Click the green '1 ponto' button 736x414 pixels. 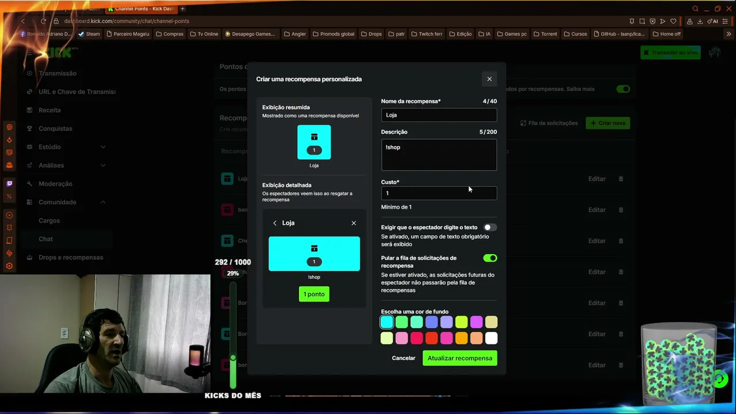point(314,294)
